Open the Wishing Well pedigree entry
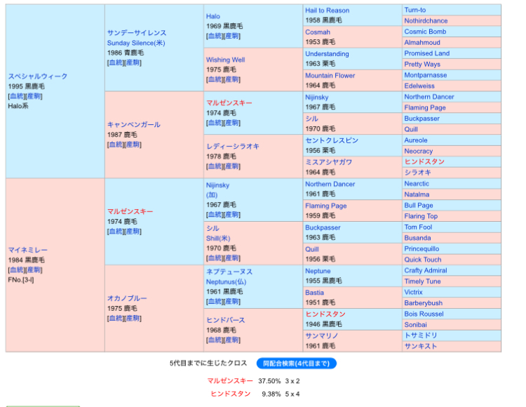Viewport: 526px width, 407px height. (225, 60)
